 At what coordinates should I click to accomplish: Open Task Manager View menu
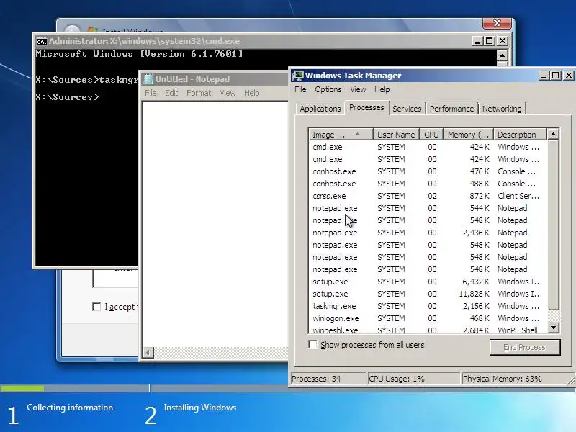pyautogui.click(x=358, y=89)
